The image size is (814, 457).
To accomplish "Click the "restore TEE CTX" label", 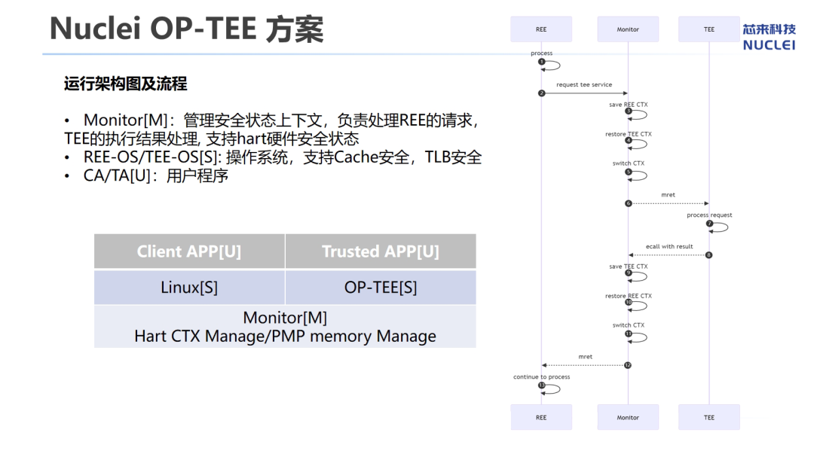I will point(628,134).
